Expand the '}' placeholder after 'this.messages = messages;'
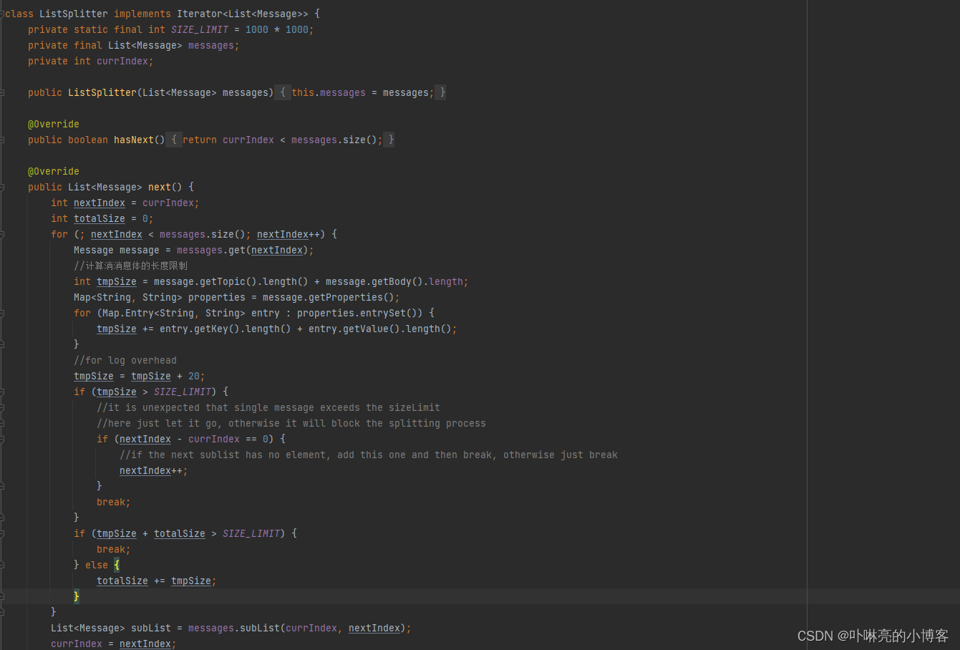Image resolution: width=960 pixels, height=650 pixels. (442, 92)
